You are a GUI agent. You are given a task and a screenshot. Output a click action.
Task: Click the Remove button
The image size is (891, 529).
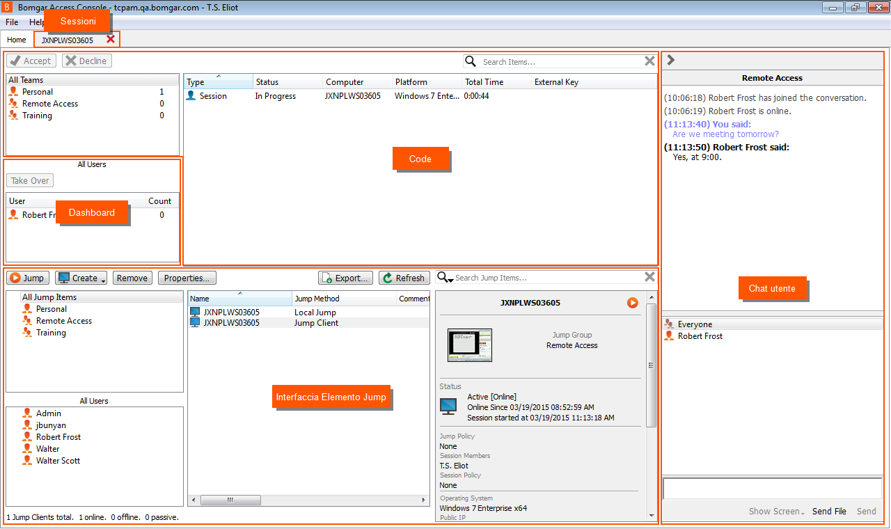[x=132, y=278]
